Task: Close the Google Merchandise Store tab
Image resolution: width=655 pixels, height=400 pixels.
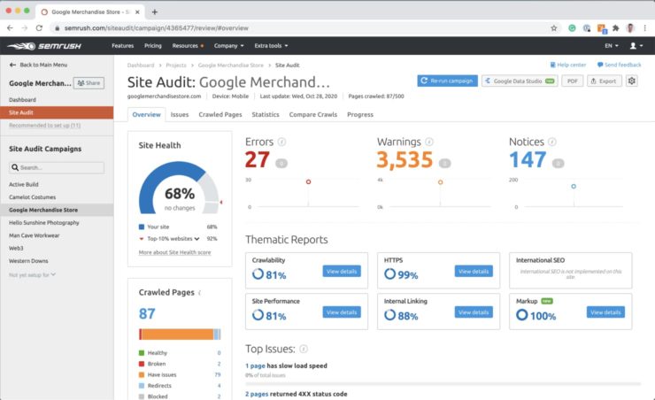Action: [x=137, y=12]
